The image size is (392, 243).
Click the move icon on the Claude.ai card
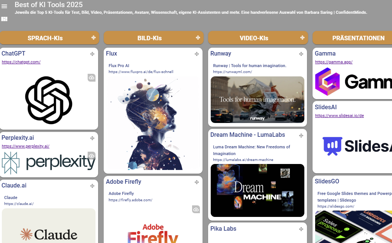(x=92, y=186)
